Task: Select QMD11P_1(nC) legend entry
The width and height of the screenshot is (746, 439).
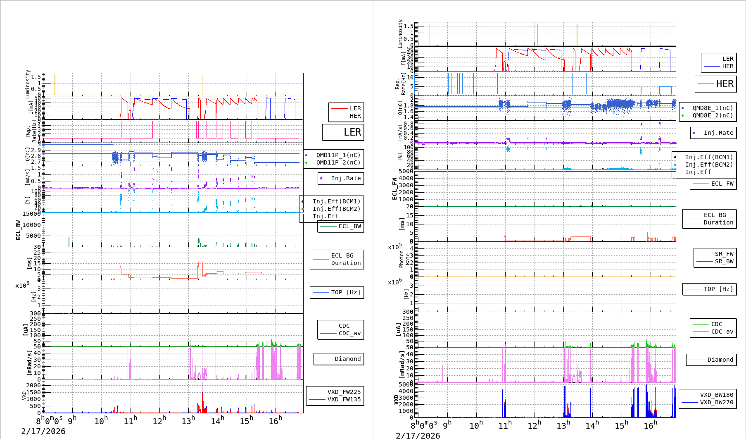Action: pos(338,155)
